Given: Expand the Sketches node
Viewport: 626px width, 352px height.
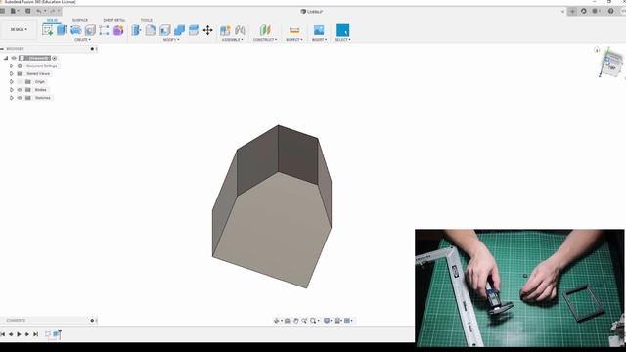Looking at the screenshot, I should point(11,98).
